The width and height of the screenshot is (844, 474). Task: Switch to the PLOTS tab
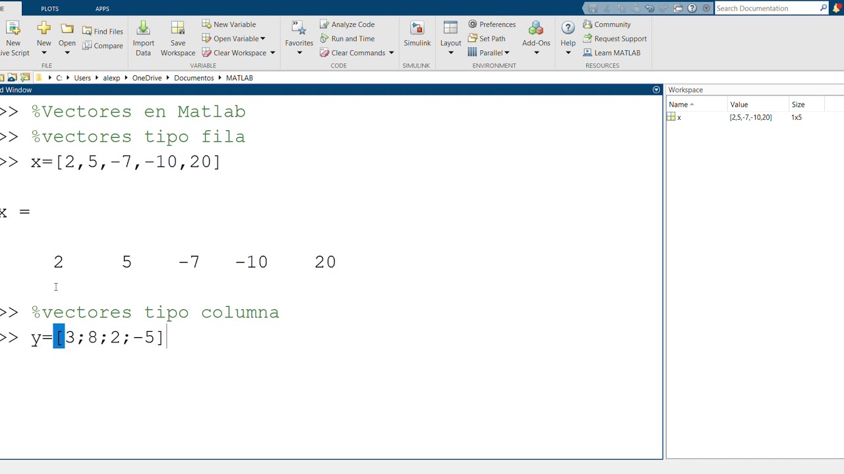(49, 9)
